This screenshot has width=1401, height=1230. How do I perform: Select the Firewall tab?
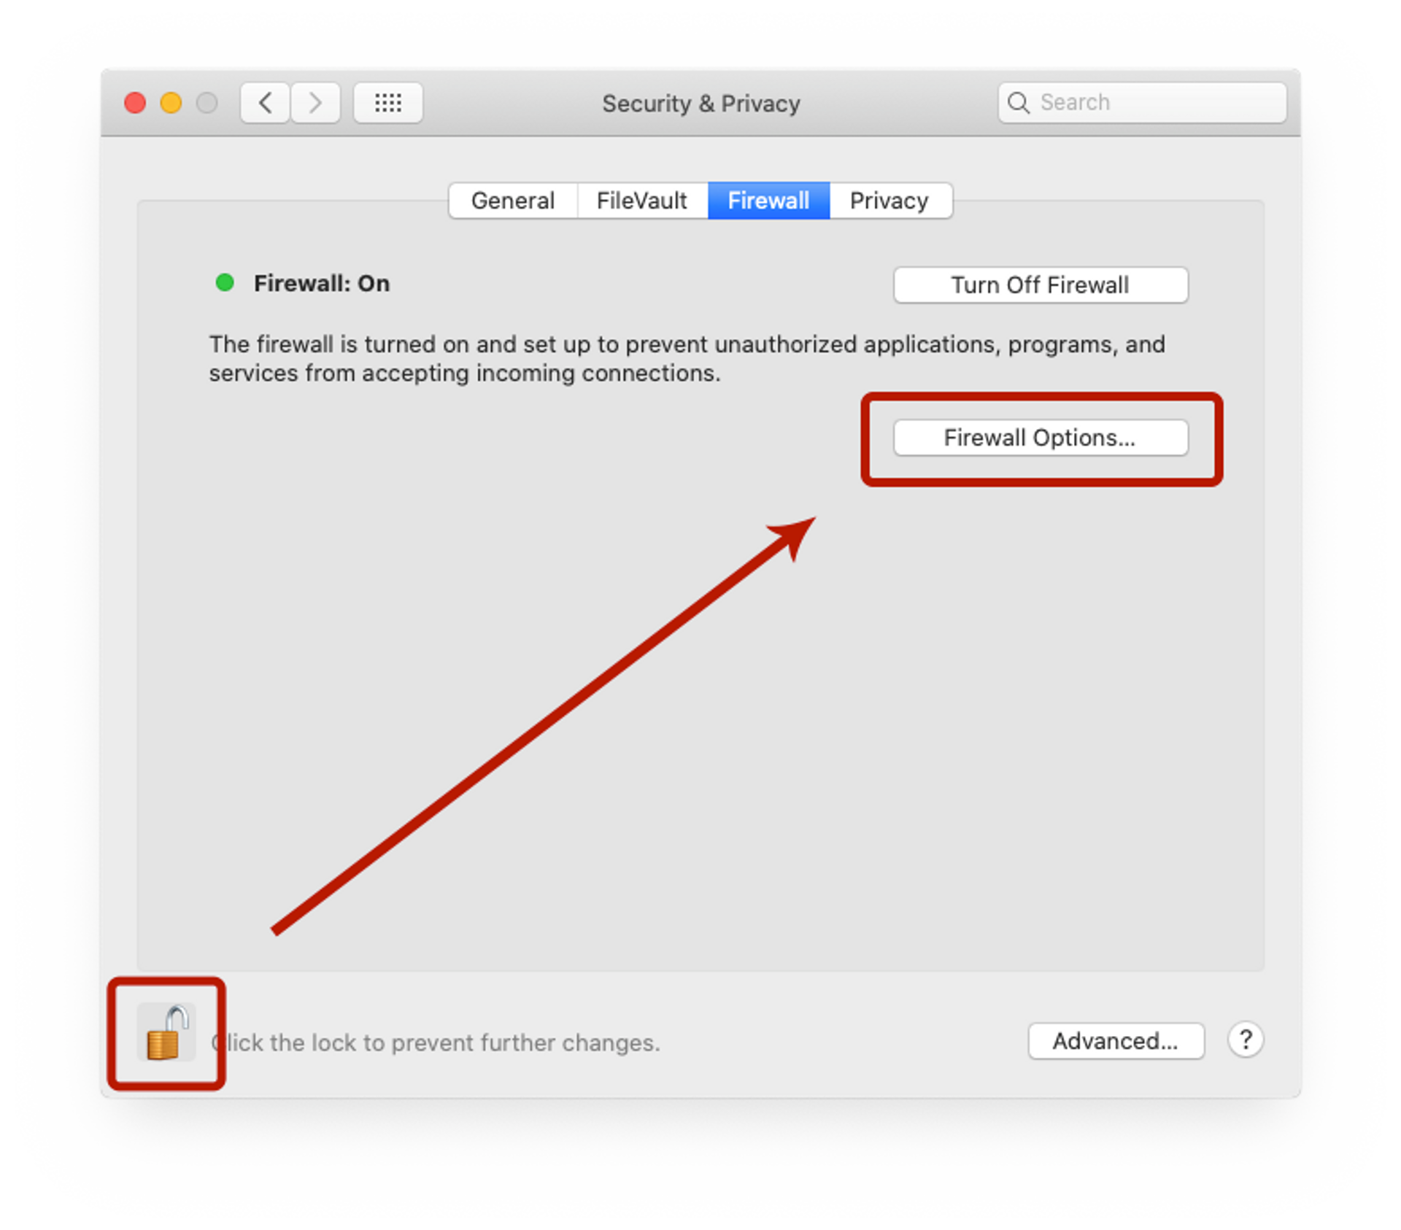click(x=768, y=201)
